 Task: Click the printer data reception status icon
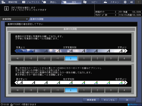12,104
